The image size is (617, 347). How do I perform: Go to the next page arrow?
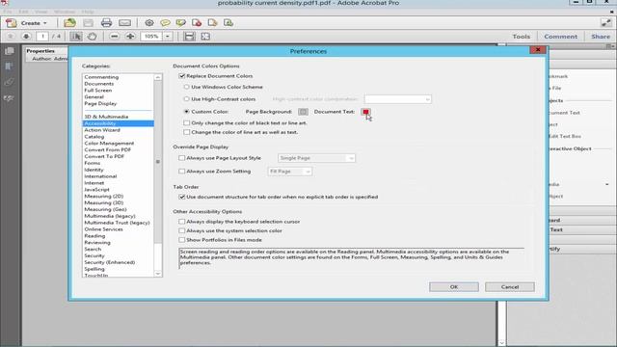(x=26, y=37)
